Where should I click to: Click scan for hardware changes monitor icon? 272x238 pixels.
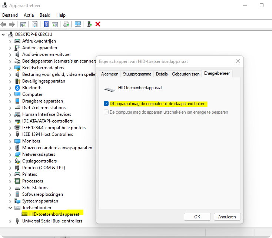tap(78, 24)
